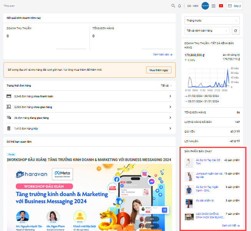
Task: Open 'Xem chi tiết' best sellers link
Action: (231, 226)
